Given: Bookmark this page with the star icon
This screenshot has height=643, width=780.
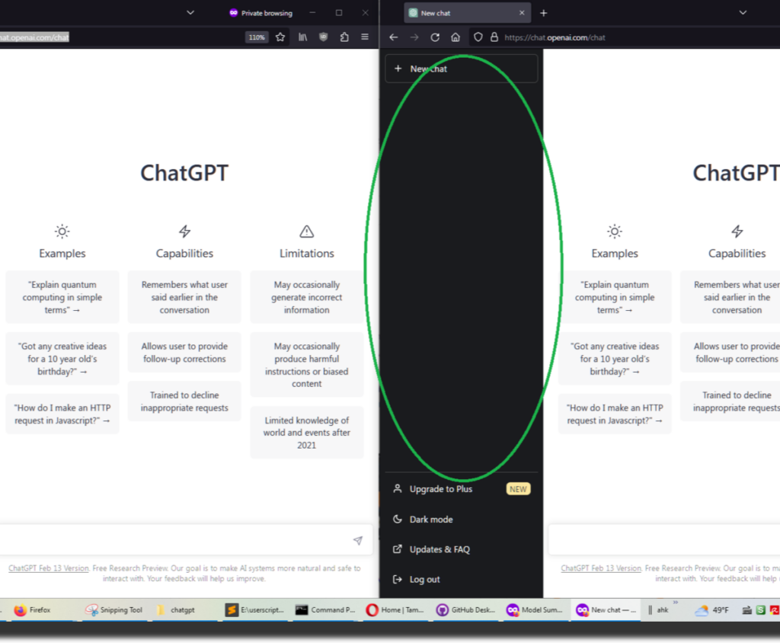Looking at the screenshot, I should pyautogui.click(x=280, y=37).
